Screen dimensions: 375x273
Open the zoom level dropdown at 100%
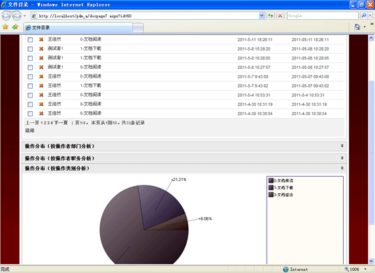(365, 270)
